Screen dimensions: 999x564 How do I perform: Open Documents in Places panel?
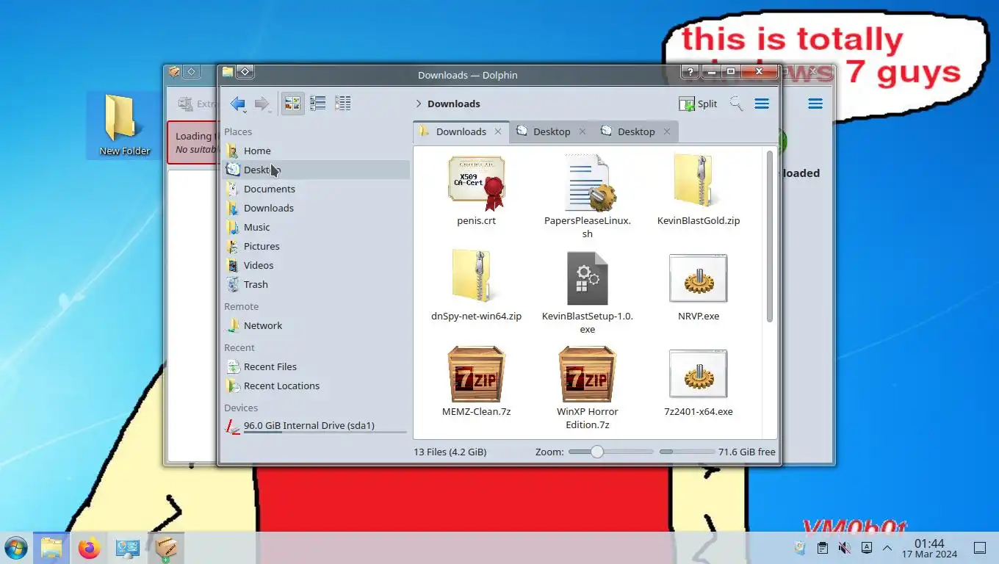point(316,189)
